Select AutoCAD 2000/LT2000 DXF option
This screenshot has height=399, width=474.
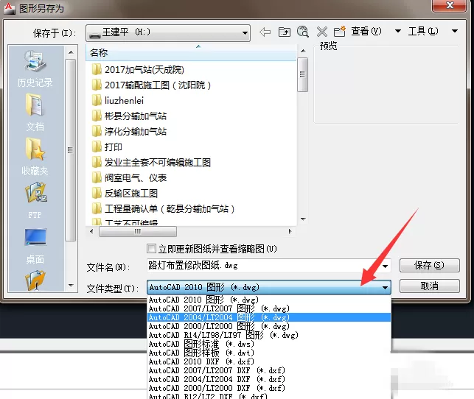269,388
